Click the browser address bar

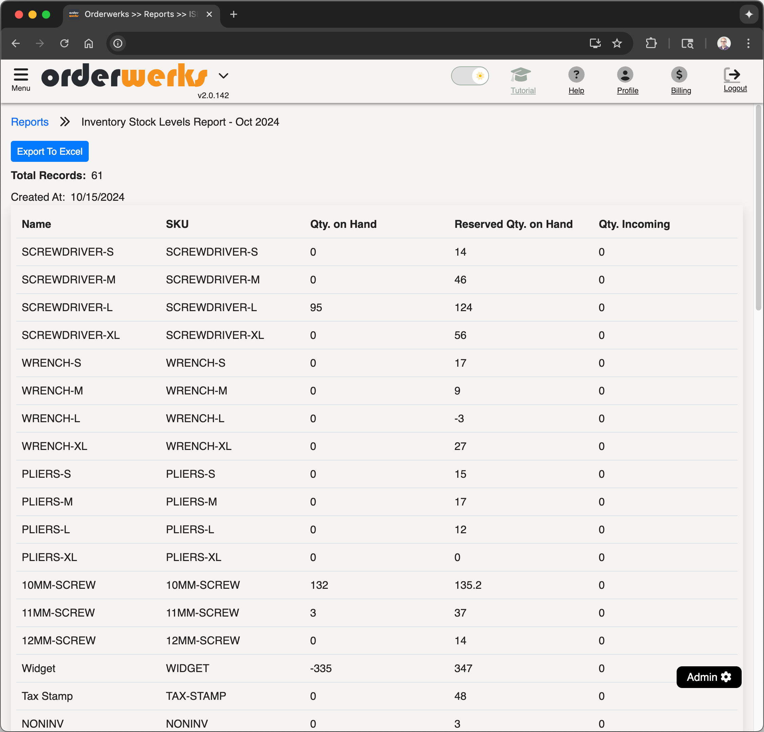tap(351, 43)
